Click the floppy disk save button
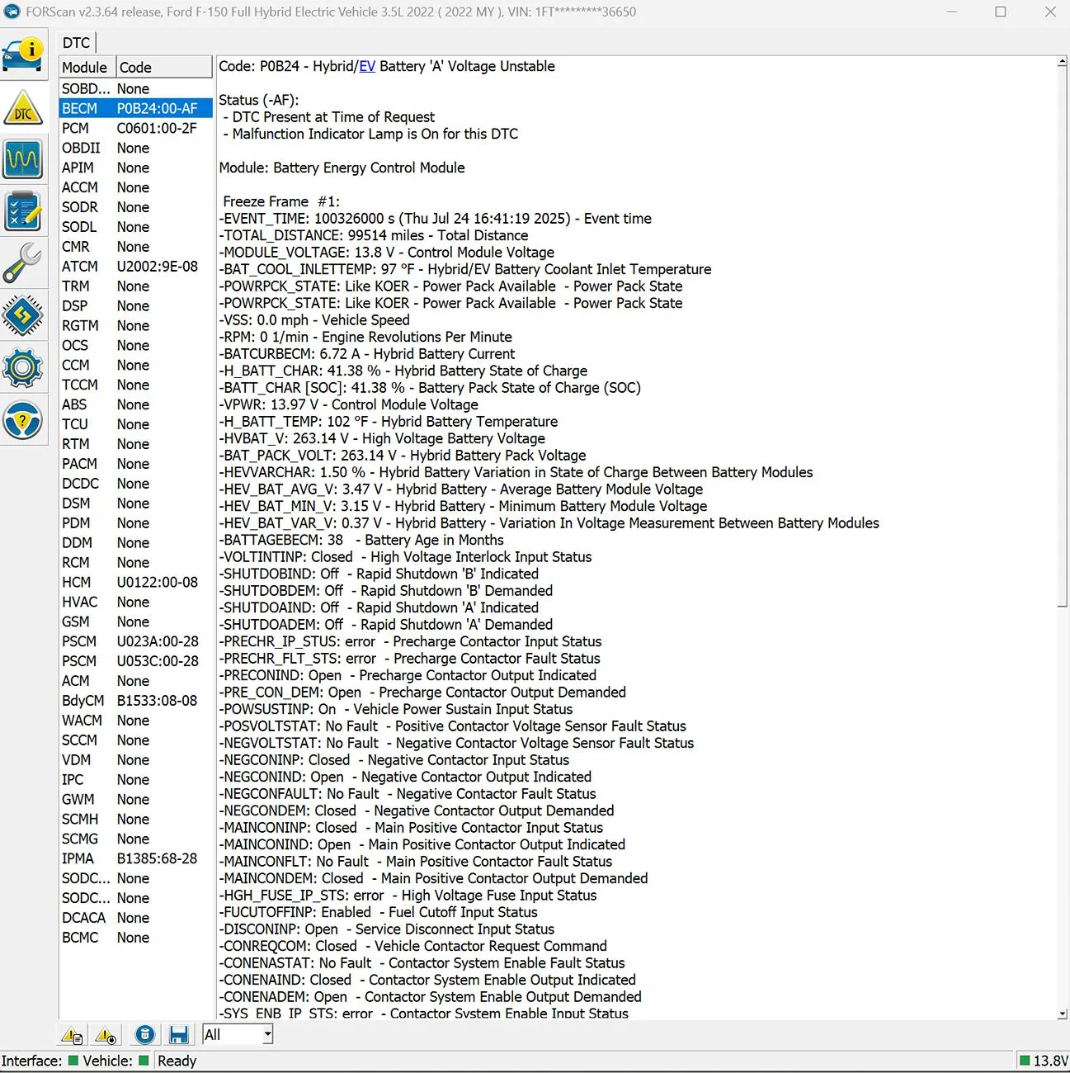Screen dimensions: 1070x1073 178,1035
